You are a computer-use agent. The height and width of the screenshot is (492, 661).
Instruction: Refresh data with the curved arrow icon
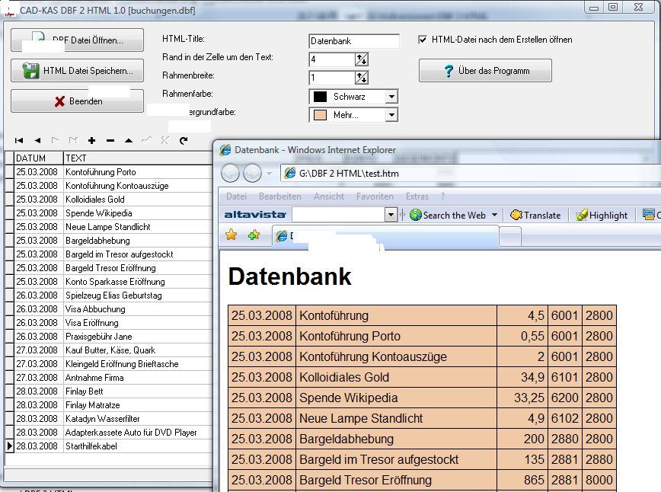[184, 141]
